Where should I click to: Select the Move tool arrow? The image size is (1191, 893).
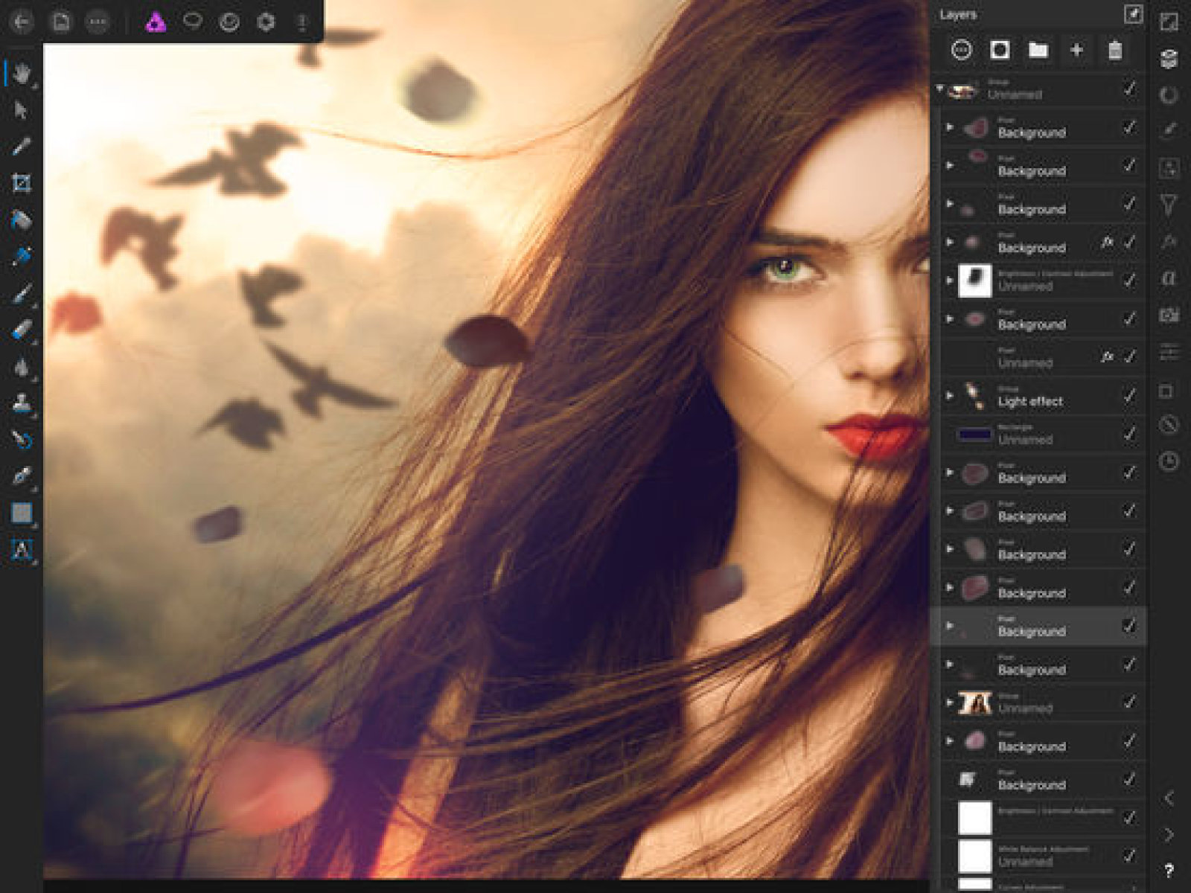tap(21, 110)
